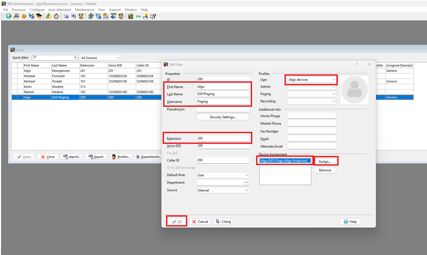Click the Remove device button
The height and width of the screenshot is (255, 427).
pos(325,170)
